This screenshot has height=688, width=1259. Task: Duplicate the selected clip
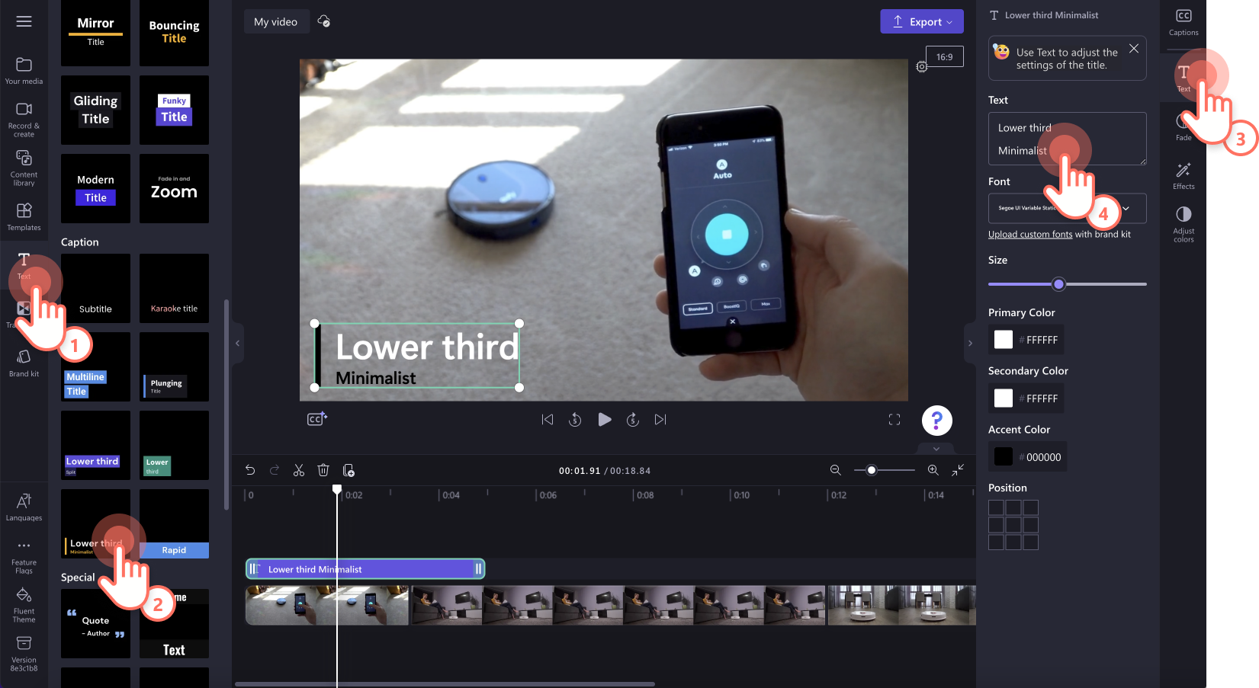pos(348,470)
